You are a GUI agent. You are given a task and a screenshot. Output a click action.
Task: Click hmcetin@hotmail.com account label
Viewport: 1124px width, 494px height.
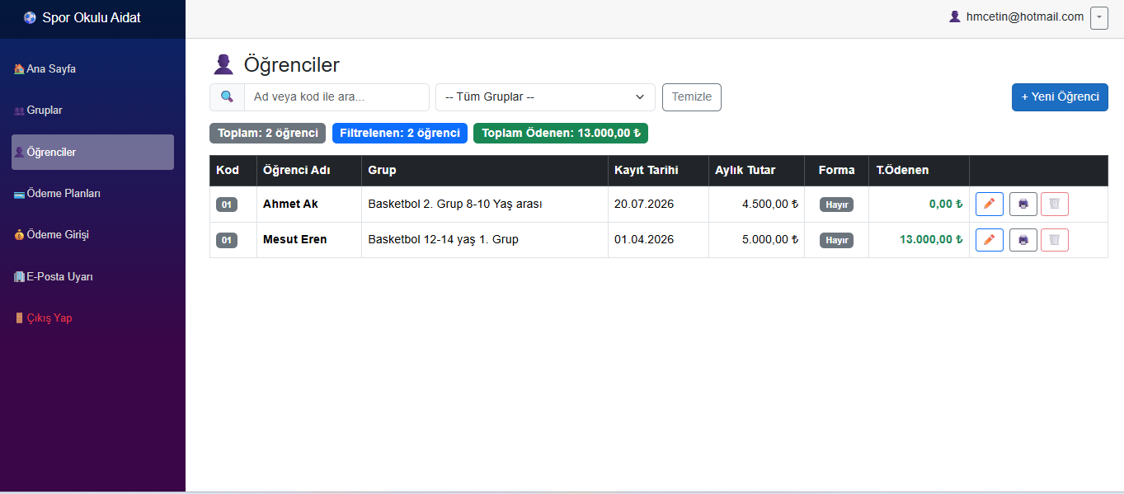(1025, 16)
